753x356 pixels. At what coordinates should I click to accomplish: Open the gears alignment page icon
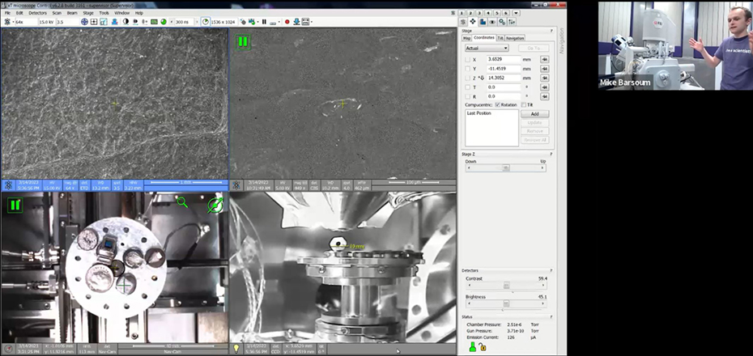pyautogui.click(x=502, y=22)
